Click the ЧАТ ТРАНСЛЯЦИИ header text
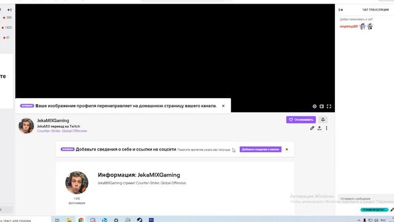 376,10
